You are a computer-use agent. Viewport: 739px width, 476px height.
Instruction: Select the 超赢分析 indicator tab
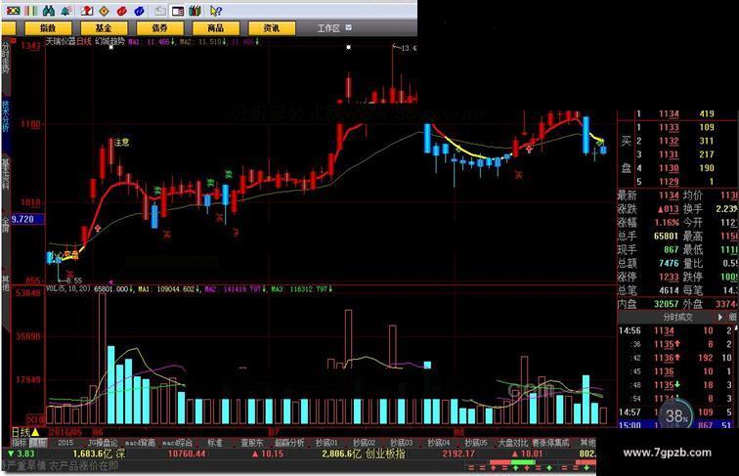click(289, 443)
